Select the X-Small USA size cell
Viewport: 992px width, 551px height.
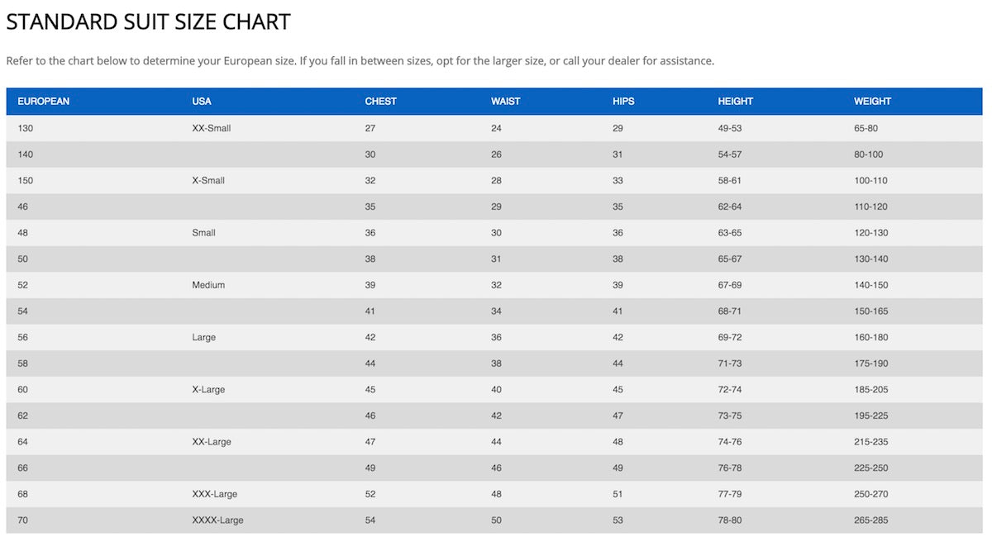208,181
